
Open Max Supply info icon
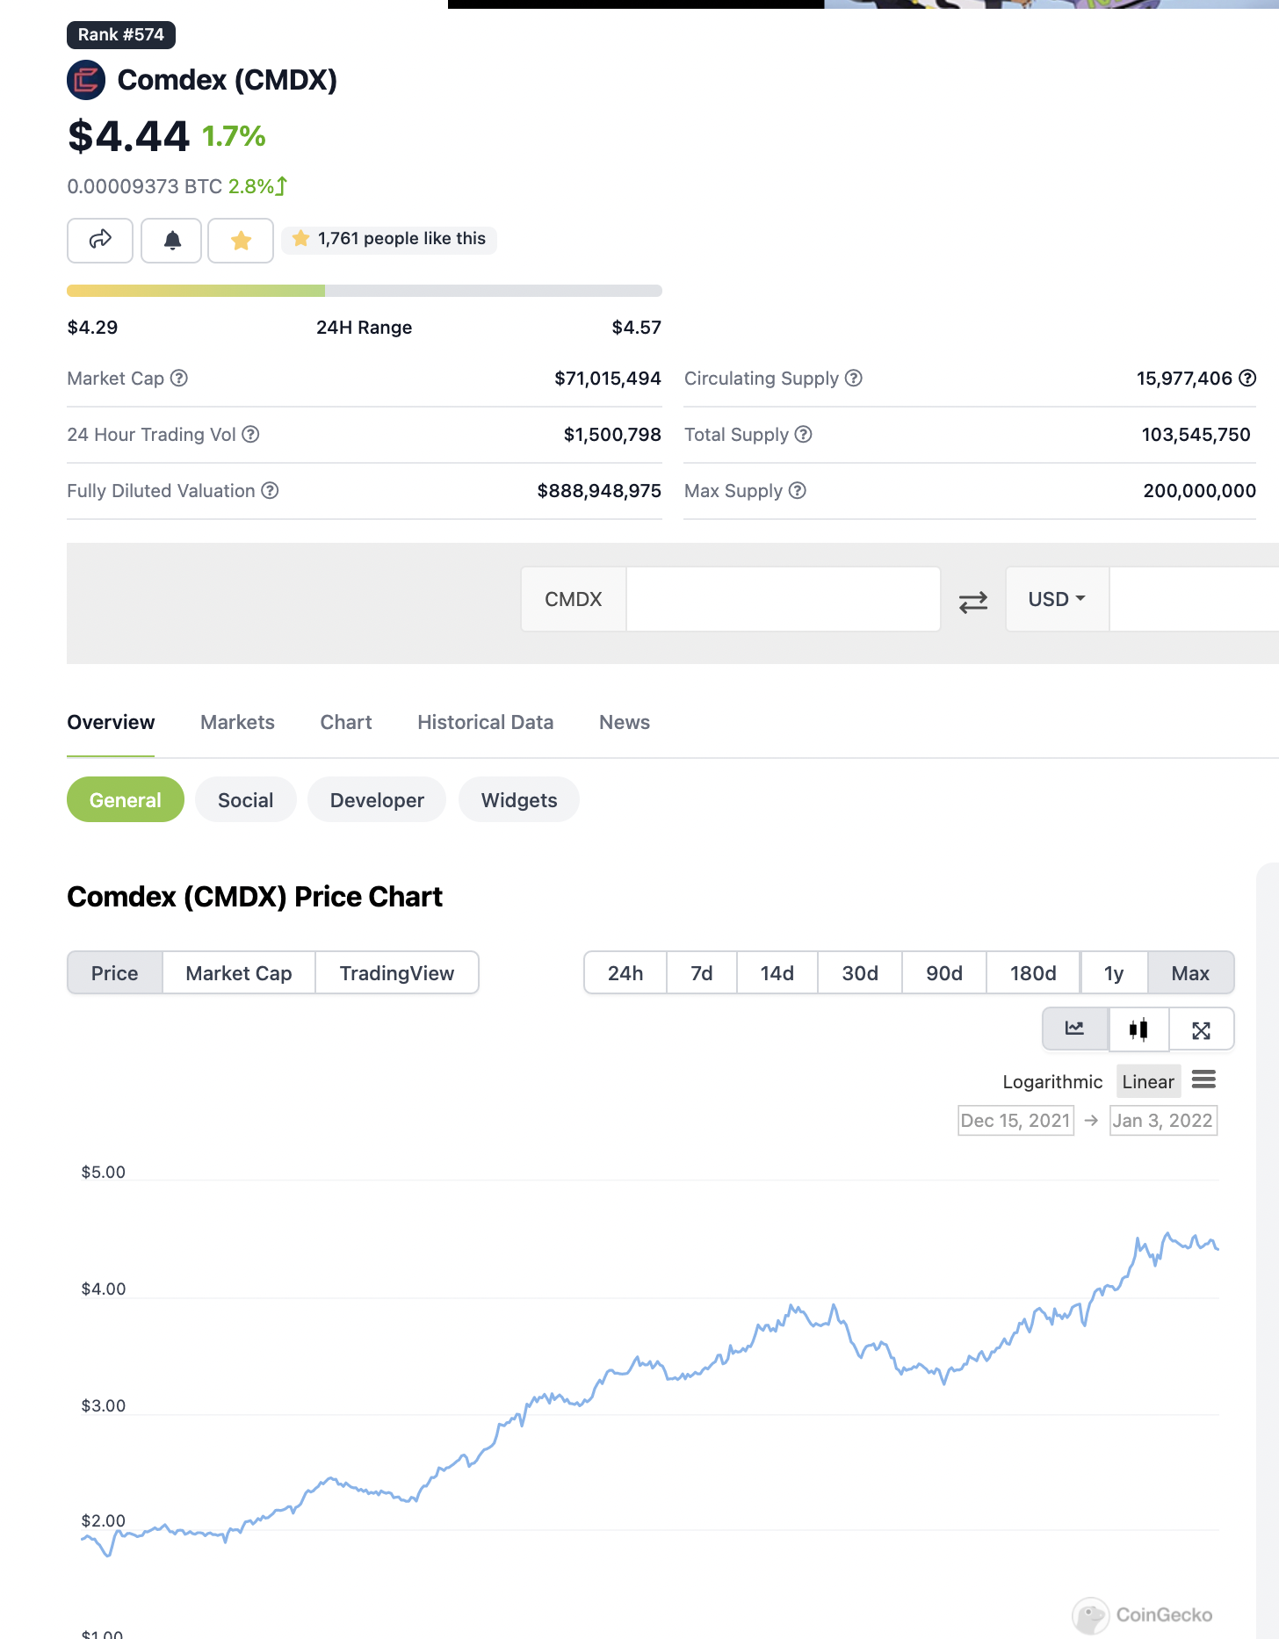(798, 491)
